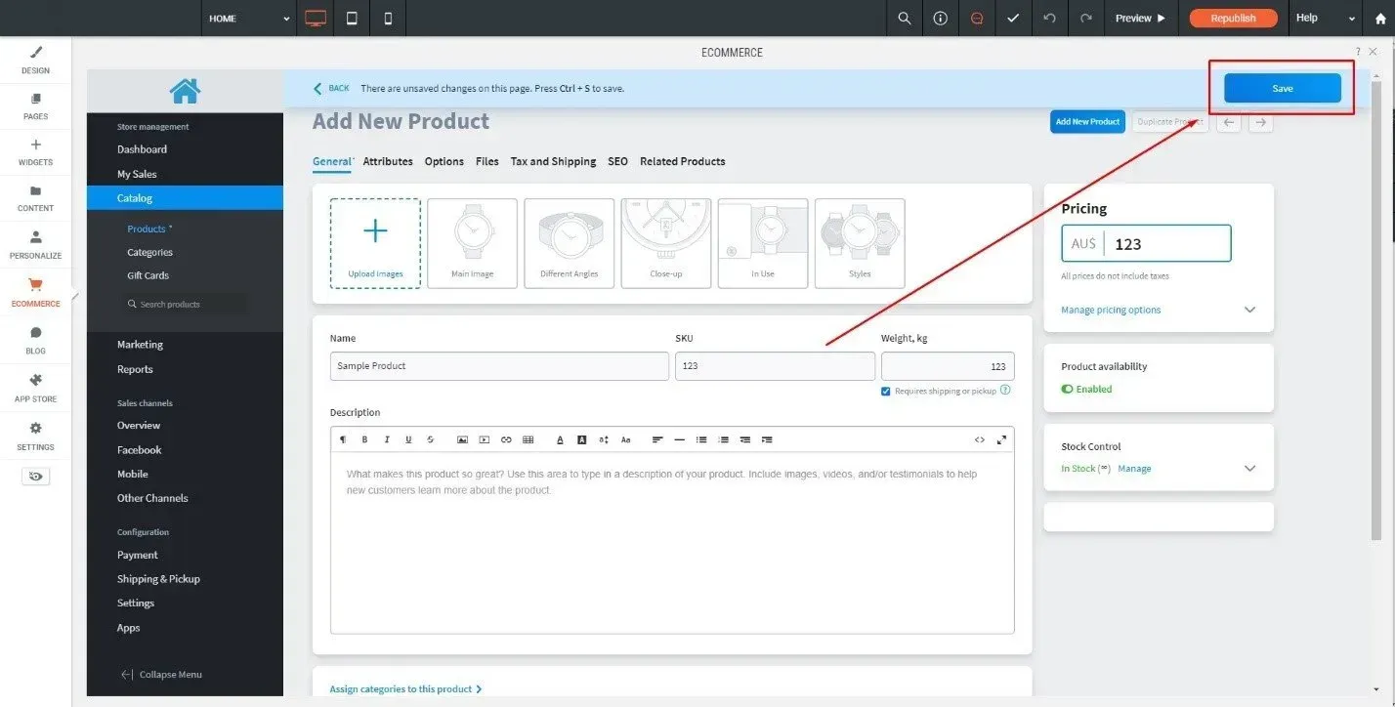
Task: Open Shipping & Pickup settings
Action: (x=158, y=578)
